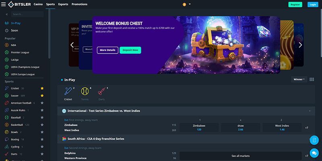Favorite Baseball with star

tap(42, 118)
